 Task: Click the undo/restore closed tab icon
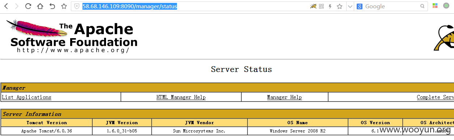pos(52,6)
